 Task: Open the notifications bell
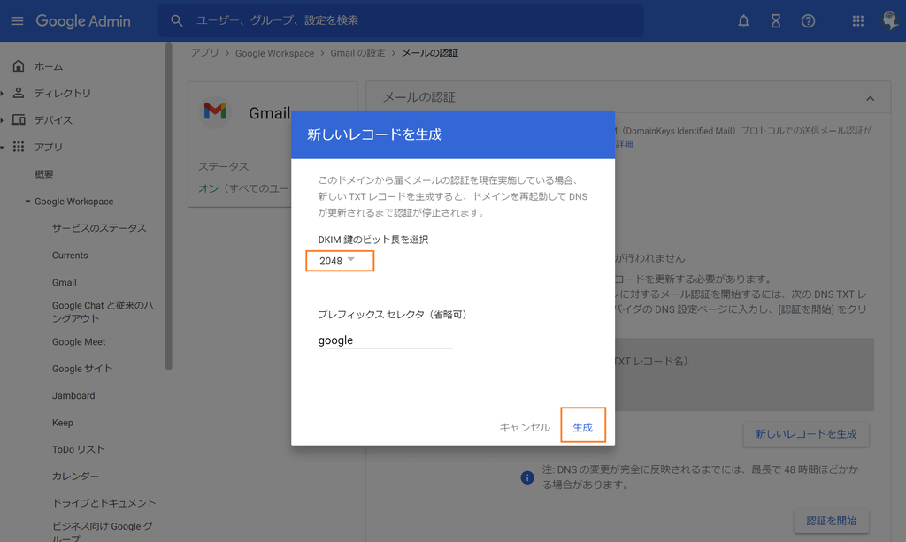743,21
